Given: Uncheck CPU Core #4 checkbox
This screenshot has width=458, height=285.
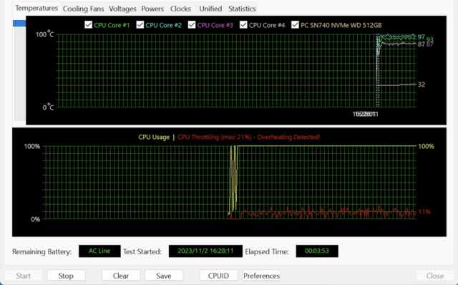Looking at the screenshot, I should pyautogui.click(x=243, y=25).
